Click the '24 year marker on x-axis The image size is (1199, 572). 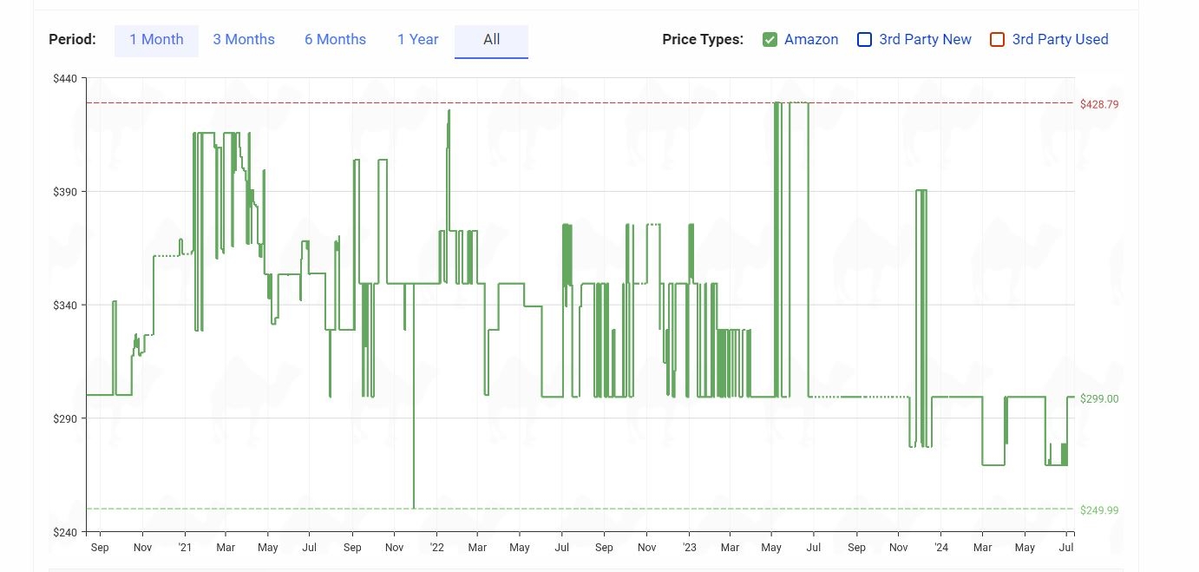click(x=941, y=548)
